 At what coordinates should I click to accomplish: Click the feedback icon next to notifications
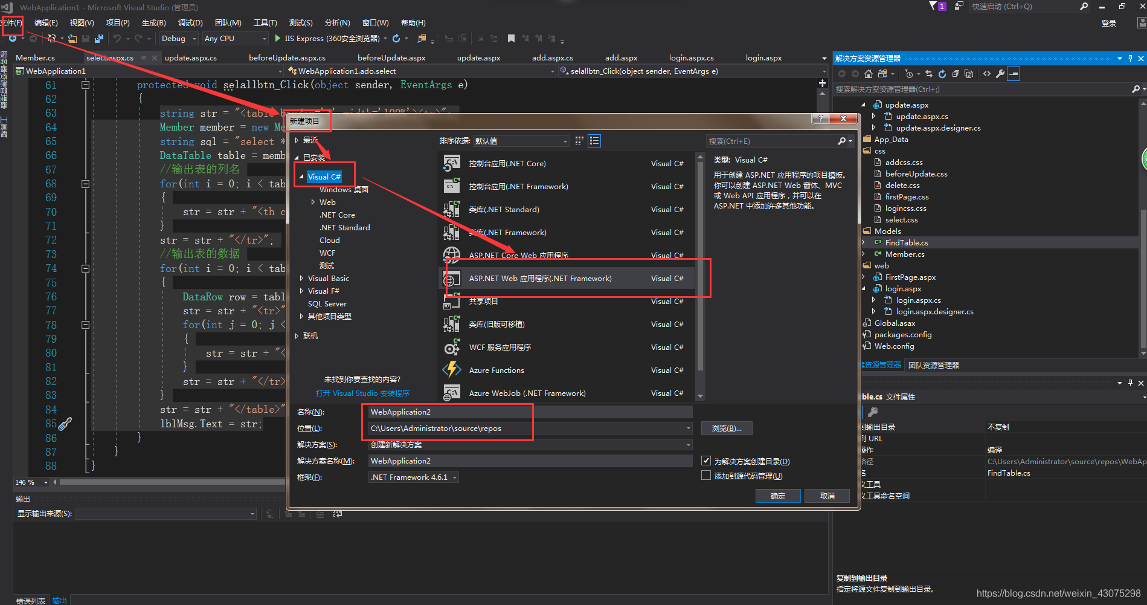[x=959, y=6]
